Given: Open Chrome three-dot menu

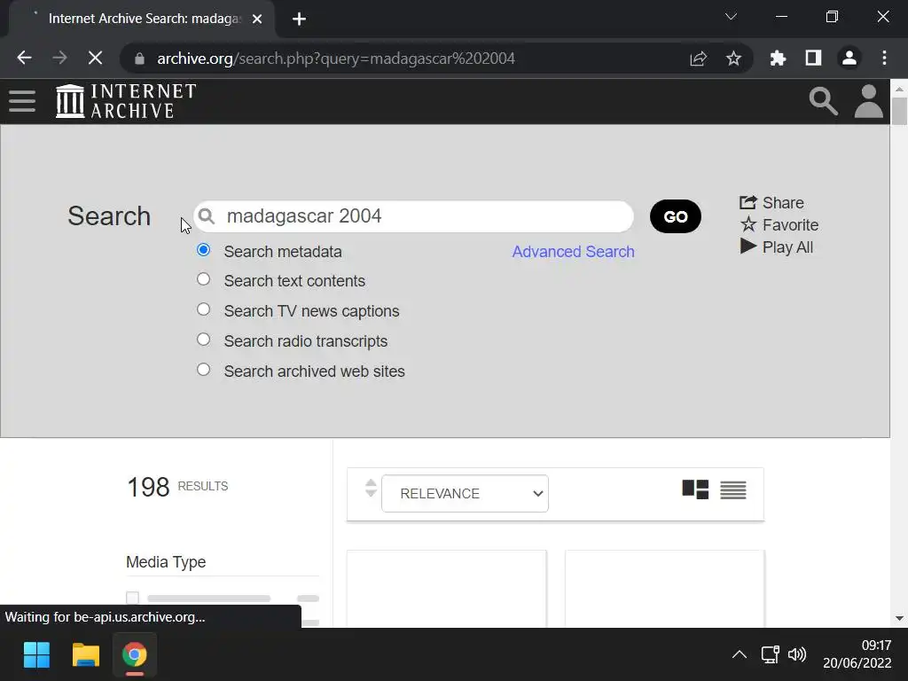Looking at the screenshot, I should click(884, 58).
